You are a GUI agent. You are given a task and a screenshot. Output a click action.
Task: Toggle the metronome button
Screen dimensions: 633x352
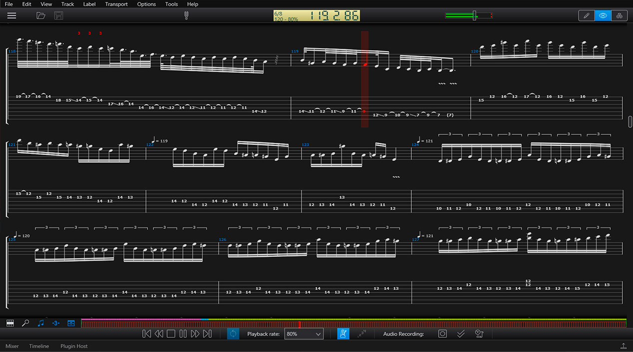[343, 334]
